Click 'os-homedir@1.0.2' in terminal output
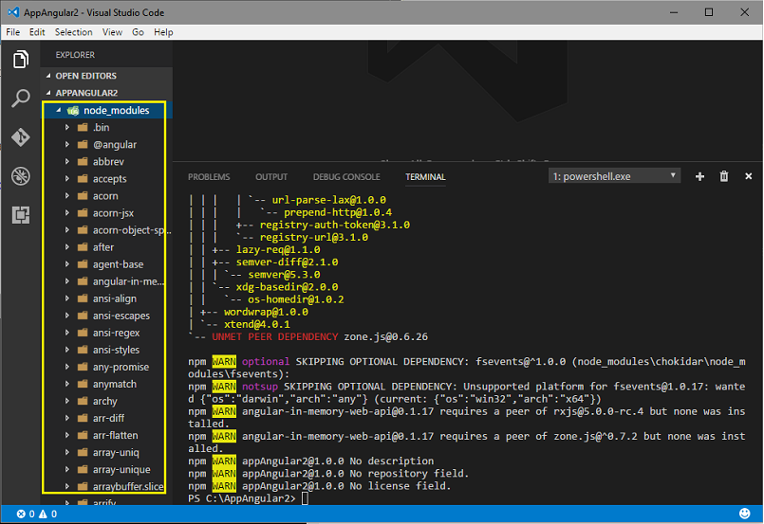This screenshot has width=764, height=524. (296, 299)
